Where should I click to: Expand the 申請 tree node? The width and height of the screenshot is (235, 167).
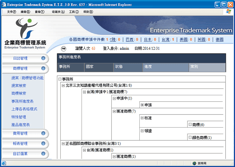(x=142, y=105)
